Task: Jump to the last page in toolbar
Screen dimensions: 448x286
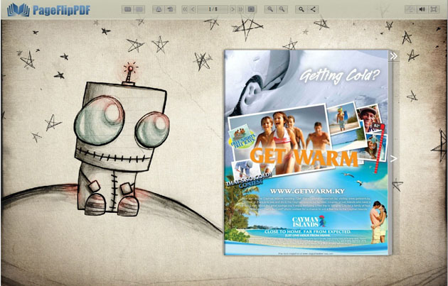Action: tap(240, 9)
